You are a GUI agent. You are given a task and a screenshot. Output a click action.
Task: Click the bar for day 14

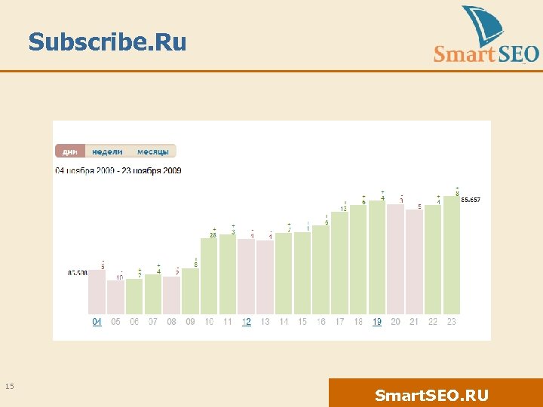(284, 274)
